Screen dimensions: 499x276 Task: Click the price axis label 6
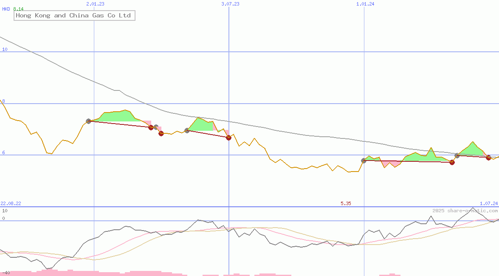pyautogui.click(x=3, y=153)
